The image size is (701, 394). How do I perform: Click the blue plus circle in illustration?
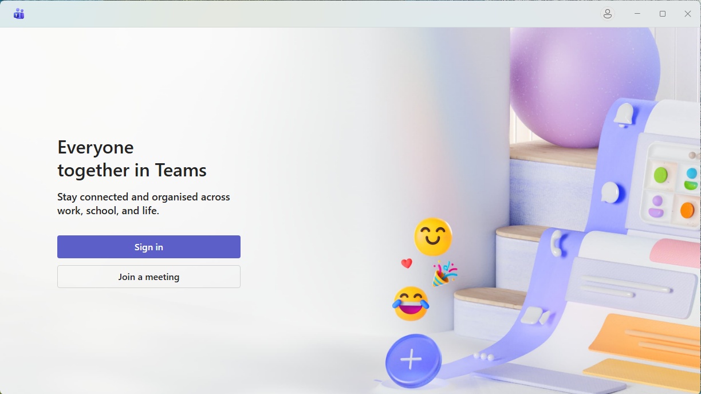click(413, 361)
